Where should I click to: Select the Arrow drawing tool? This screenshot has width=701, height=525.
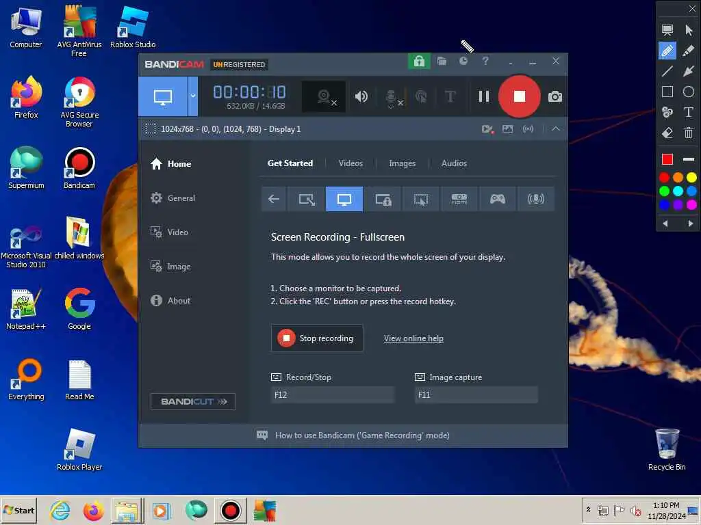(689, 71)
